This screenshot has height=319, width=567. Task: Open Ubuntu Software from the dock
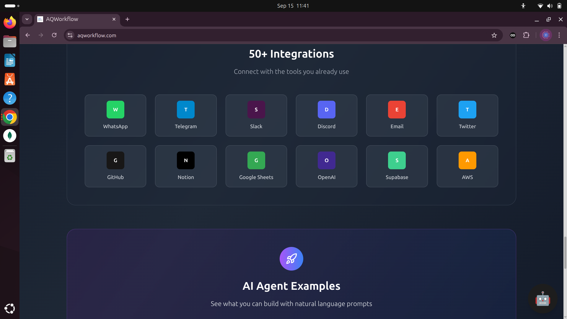coord(10,79)
